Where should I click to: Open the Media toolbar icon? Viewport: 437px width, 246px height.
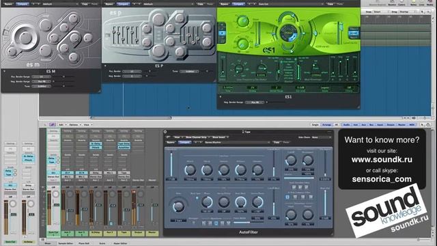pos(429,3)
